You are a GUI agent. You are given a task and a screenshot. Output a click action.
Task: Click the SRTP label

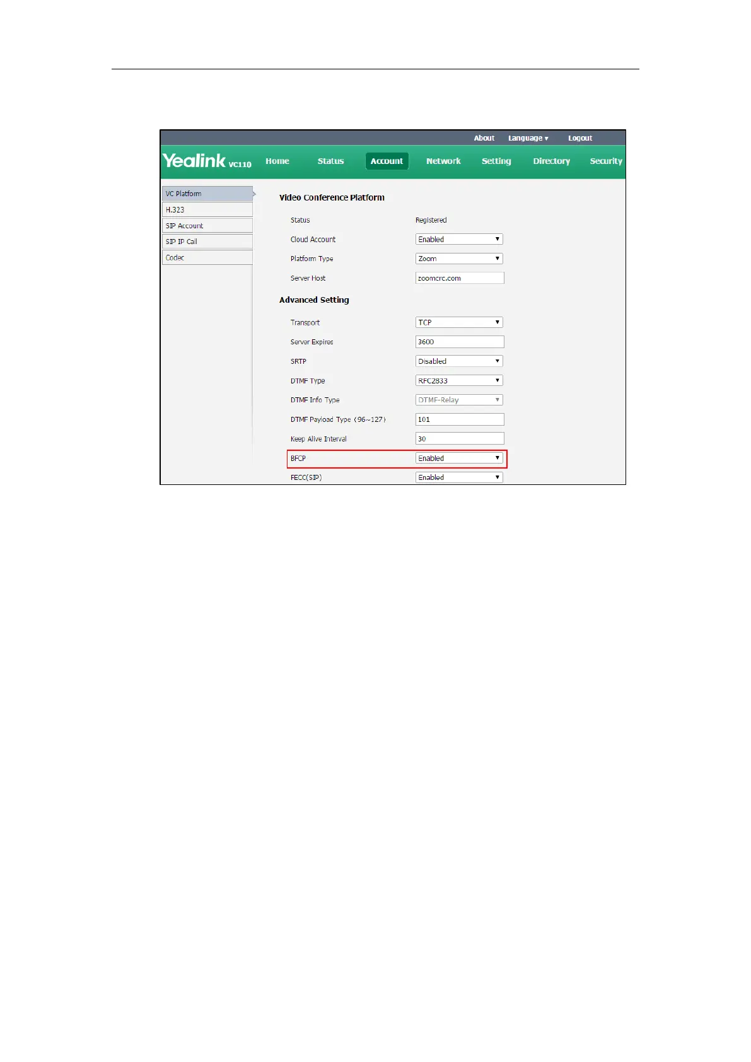[x=298, y=361]
